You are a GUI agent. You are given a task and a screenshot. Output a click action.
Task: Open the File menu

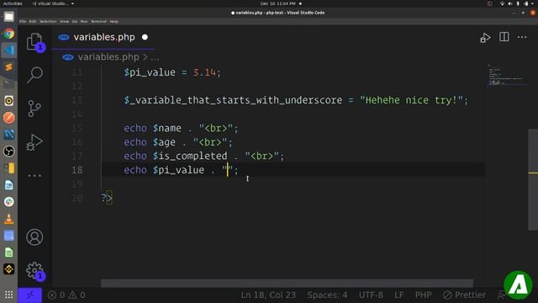(23, 21)
